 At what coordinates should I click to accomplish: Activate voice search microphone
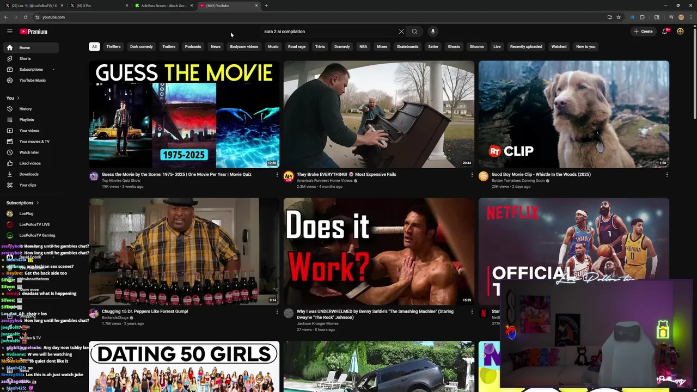433,32
